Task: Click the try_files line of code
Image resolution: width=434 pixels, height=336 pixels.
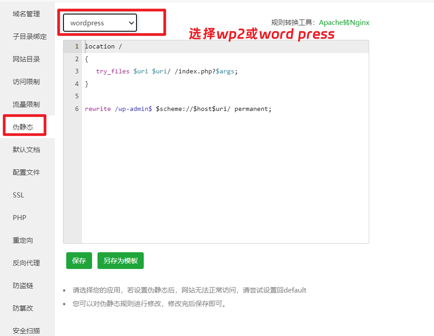Action: click(166, 71)
